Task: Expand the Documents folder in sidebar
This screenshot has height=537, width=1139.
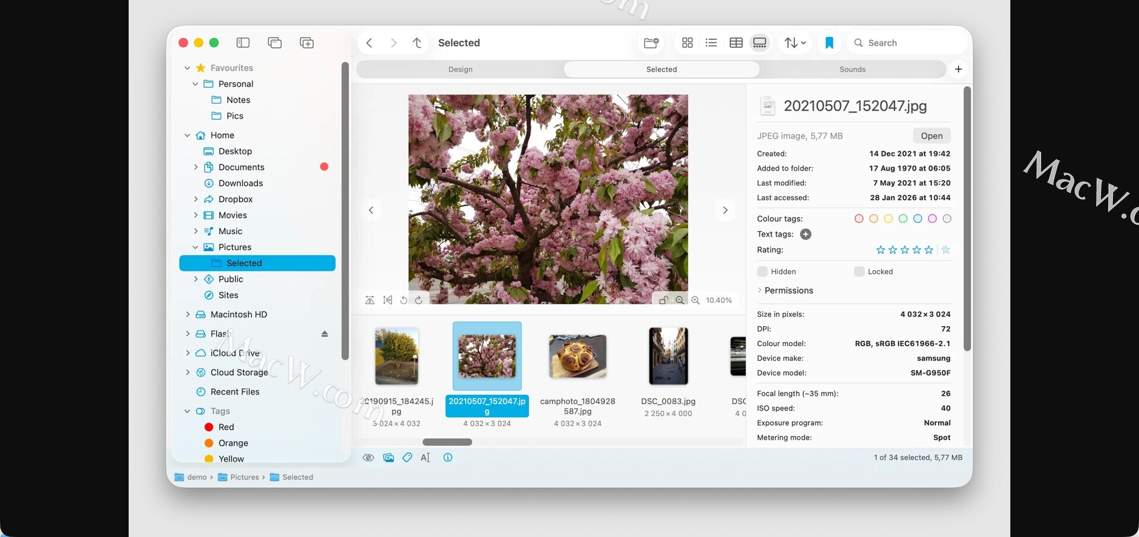Action: point(196,167)
